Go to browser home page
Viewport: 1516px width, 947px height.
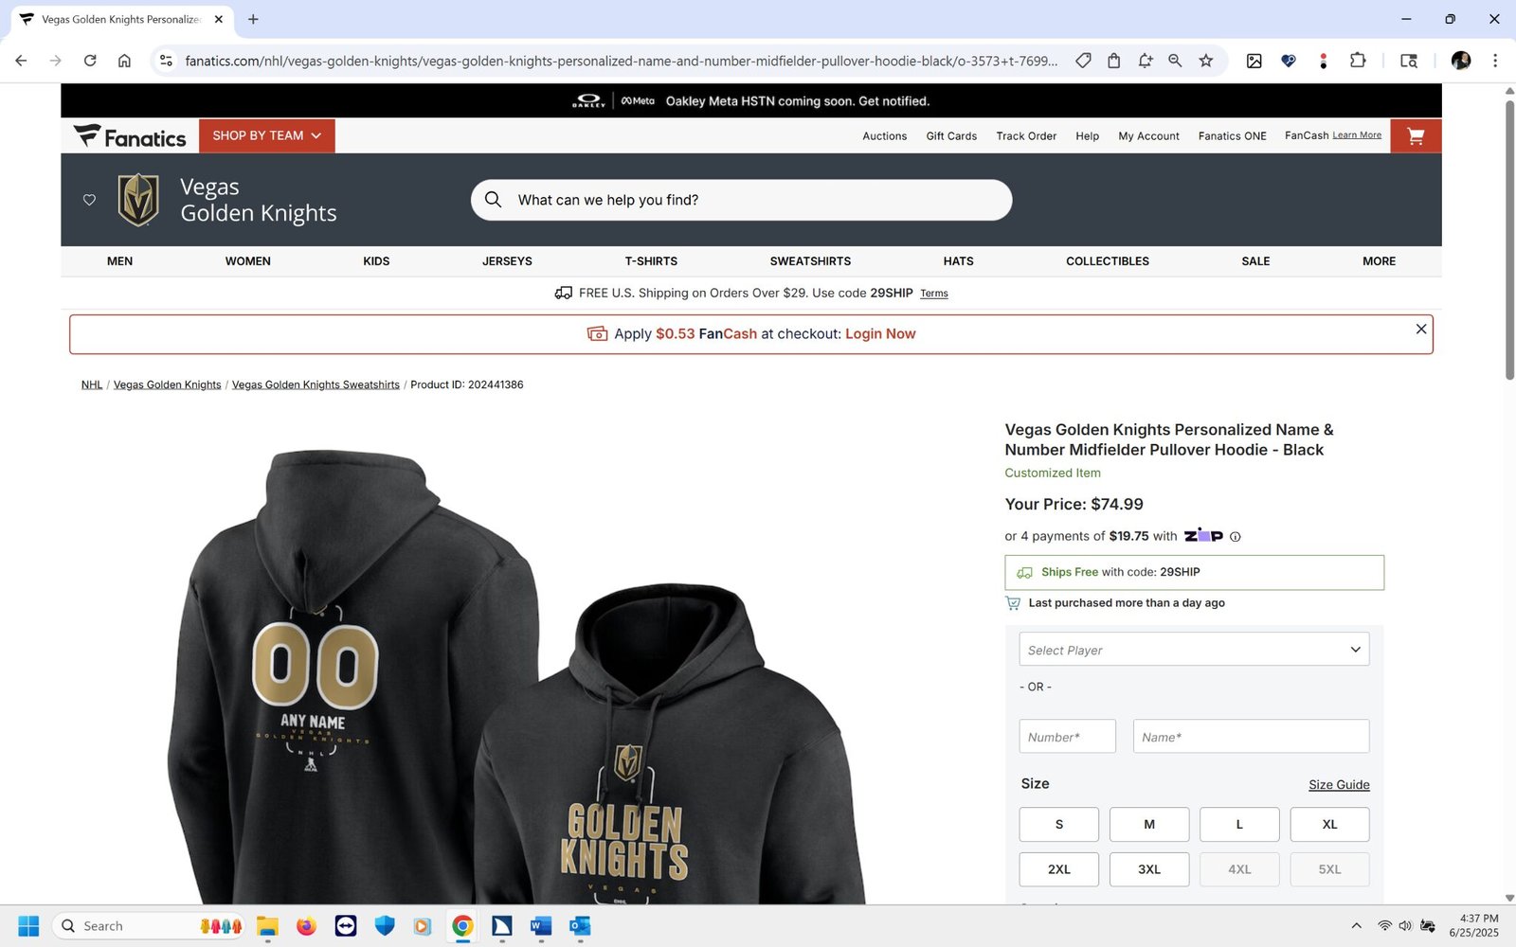click(x=124, y=61)
